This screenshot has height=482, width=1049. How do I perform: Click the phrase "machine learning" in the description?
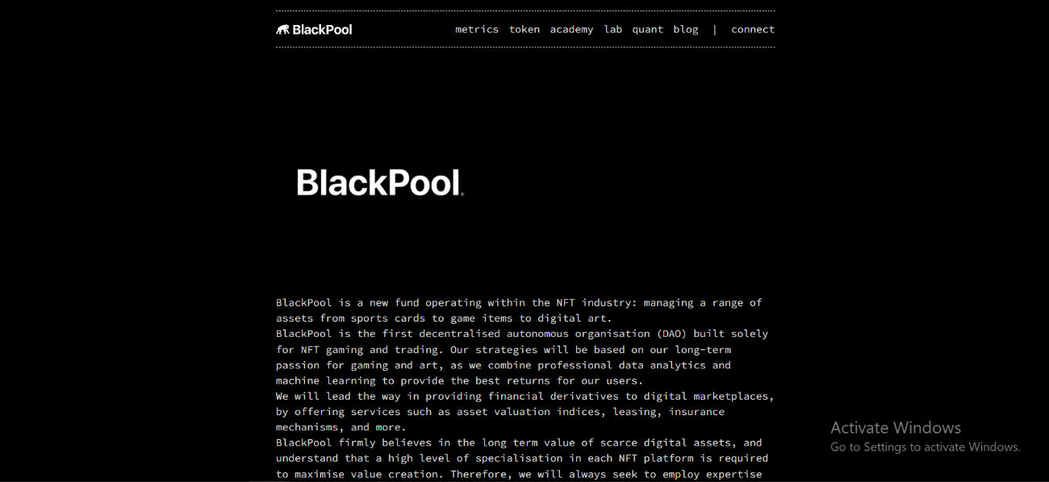pos(325,380)
